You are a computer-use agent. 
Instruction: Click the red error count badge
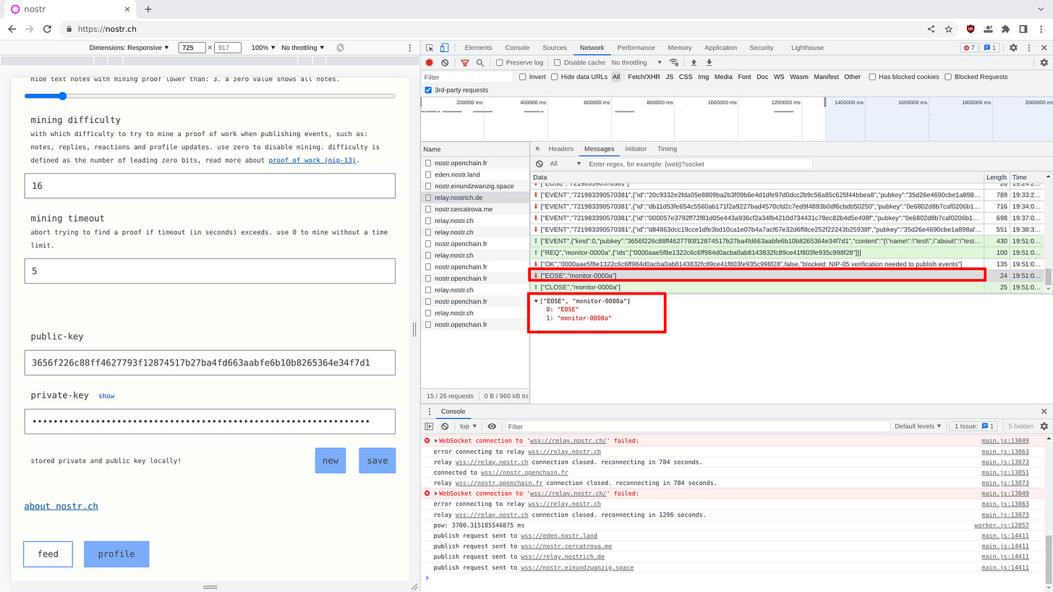968,48
